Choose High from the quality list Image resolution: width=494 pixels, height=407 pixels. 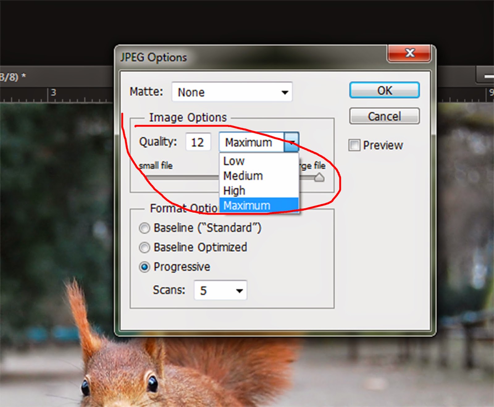(259, 191)
